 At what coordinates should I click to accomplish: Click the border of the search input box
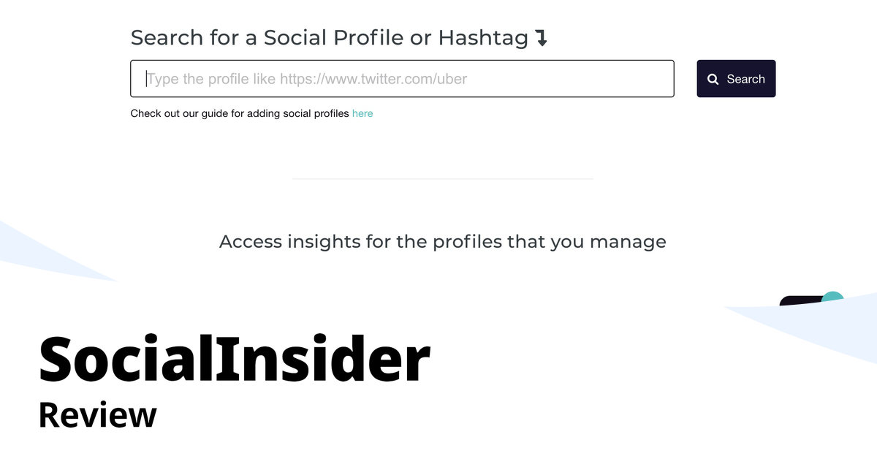tap(402, 61)
